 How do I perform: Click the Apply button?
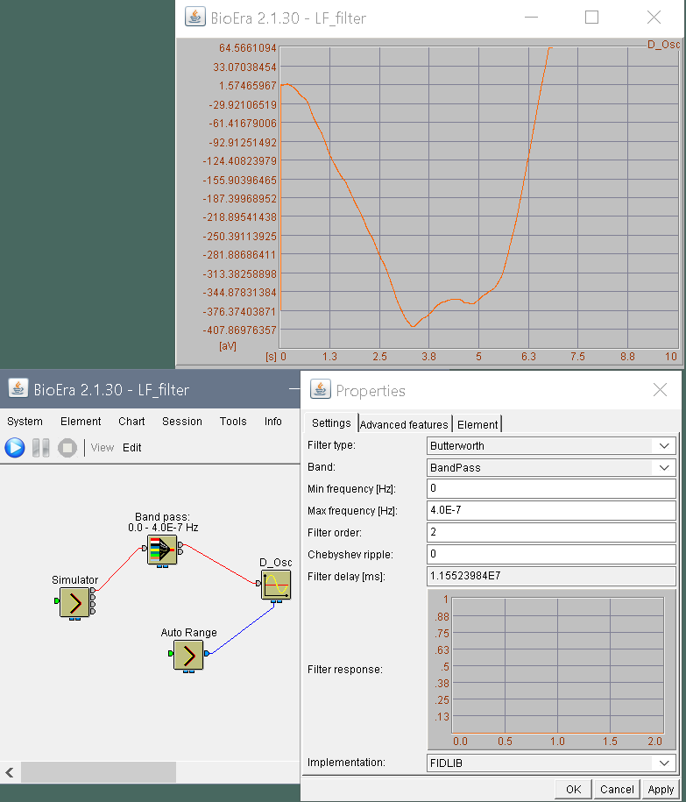pos(661,789)
